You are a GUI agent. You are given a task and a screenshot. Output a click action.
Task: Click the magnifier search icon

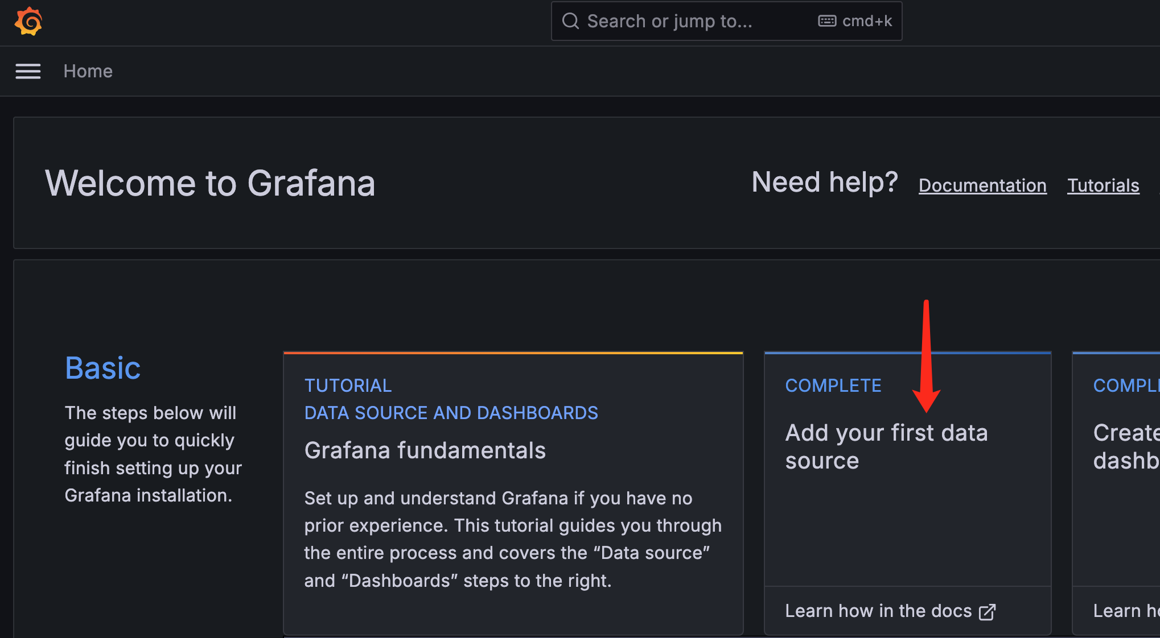click(570, 21)
